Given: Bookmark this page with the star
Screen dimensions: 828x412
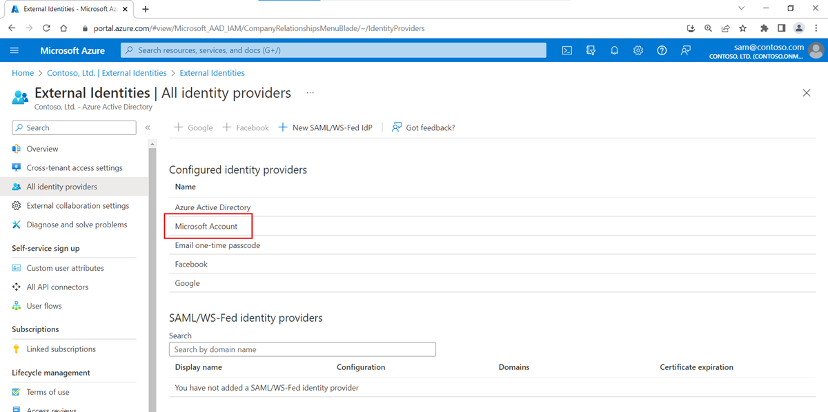Looking at the screenshot, I should [x=743, y=28].
